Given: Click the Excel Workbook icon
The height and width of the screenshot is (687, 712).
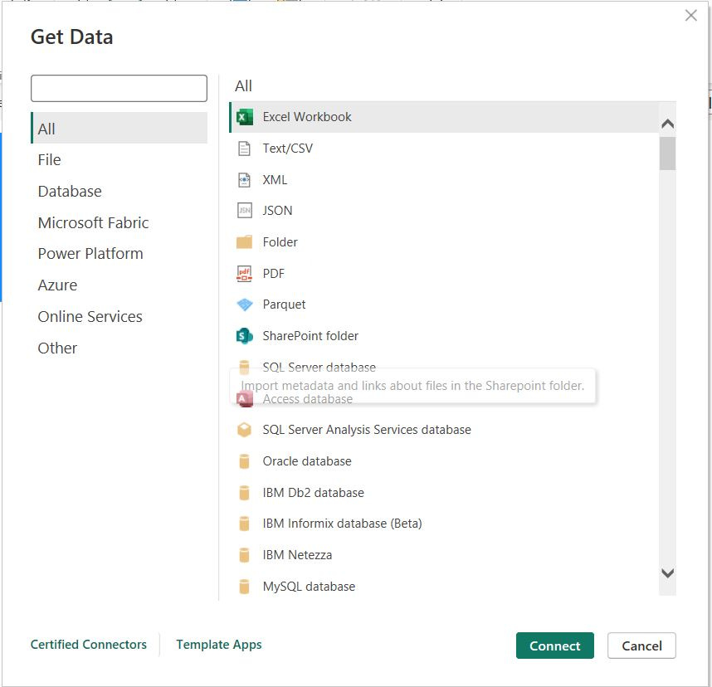Looking at the screenshot, I should click(x=244, y=117).
